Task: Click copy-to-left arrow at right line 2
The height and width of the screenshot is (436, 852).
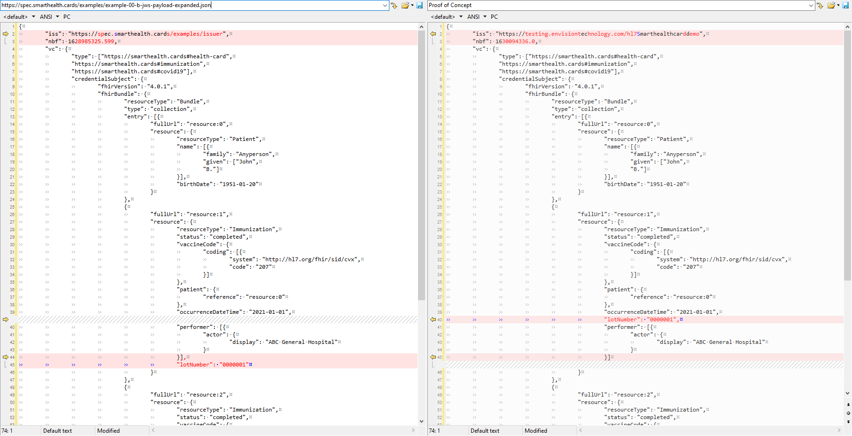Action: point(433,34)
